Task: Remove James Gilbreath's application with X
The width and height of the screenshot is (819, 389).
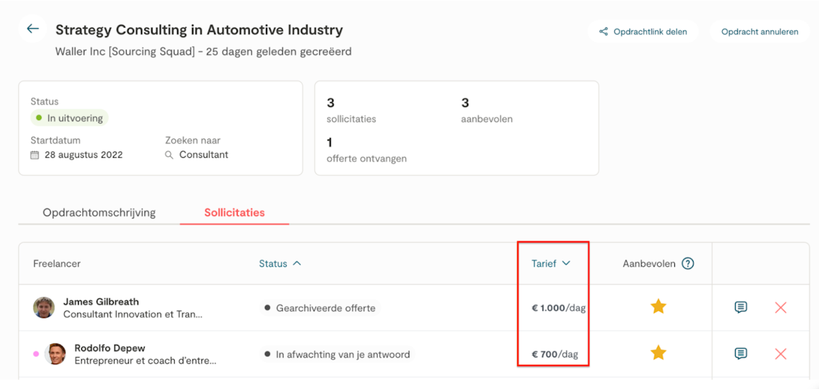Action: pyautogui.click(x=781, y=307)
